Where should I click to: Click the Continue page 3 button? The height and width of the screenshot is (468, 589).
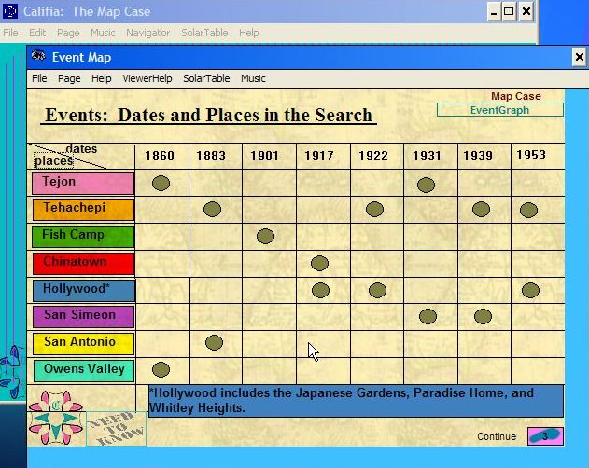click(x=544, y=435)
